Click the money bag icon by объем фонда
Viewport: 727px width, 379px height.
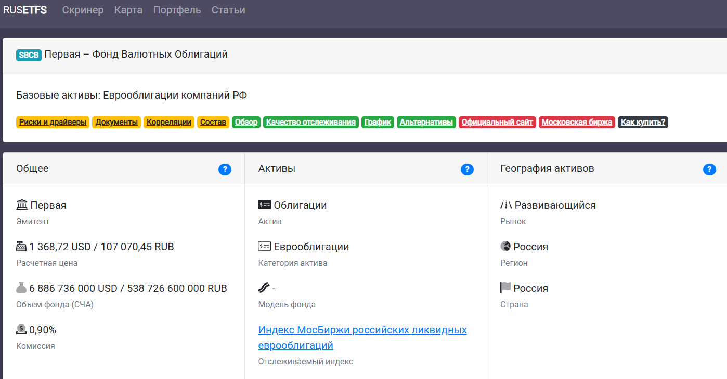[21, 288]
